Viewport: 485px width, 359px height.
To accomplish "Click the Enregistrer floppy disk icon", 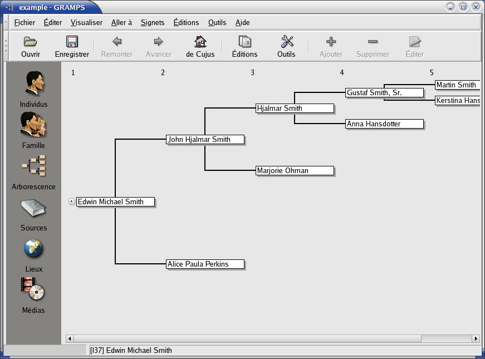I will pos(72,42).
